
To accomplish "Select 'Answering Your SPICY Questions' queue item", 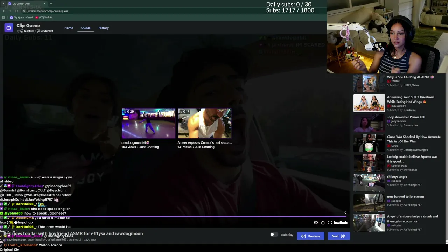I will 411,99.
